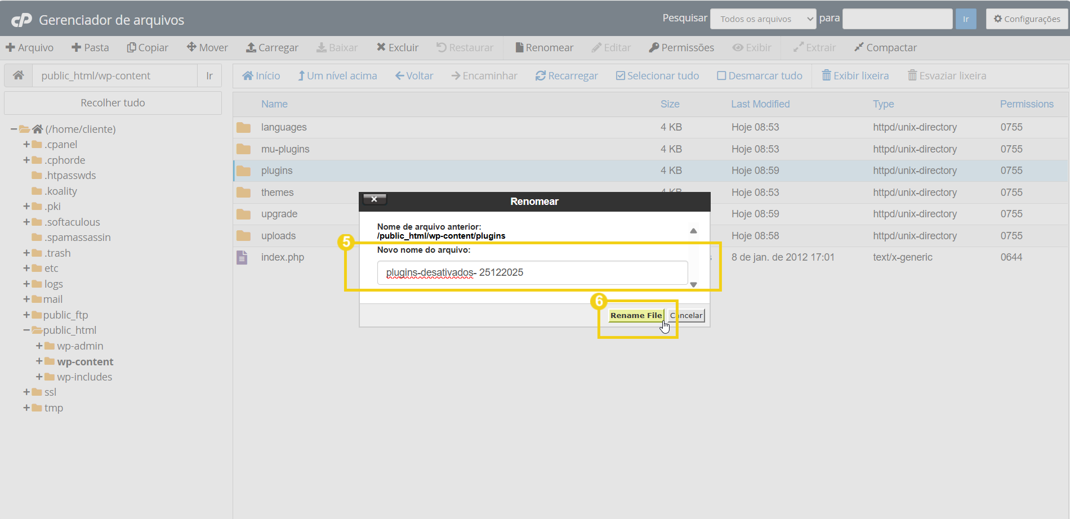1070x519 pixels.
Task: Select the mu-plugins folder row
Action: pos(650,149)
